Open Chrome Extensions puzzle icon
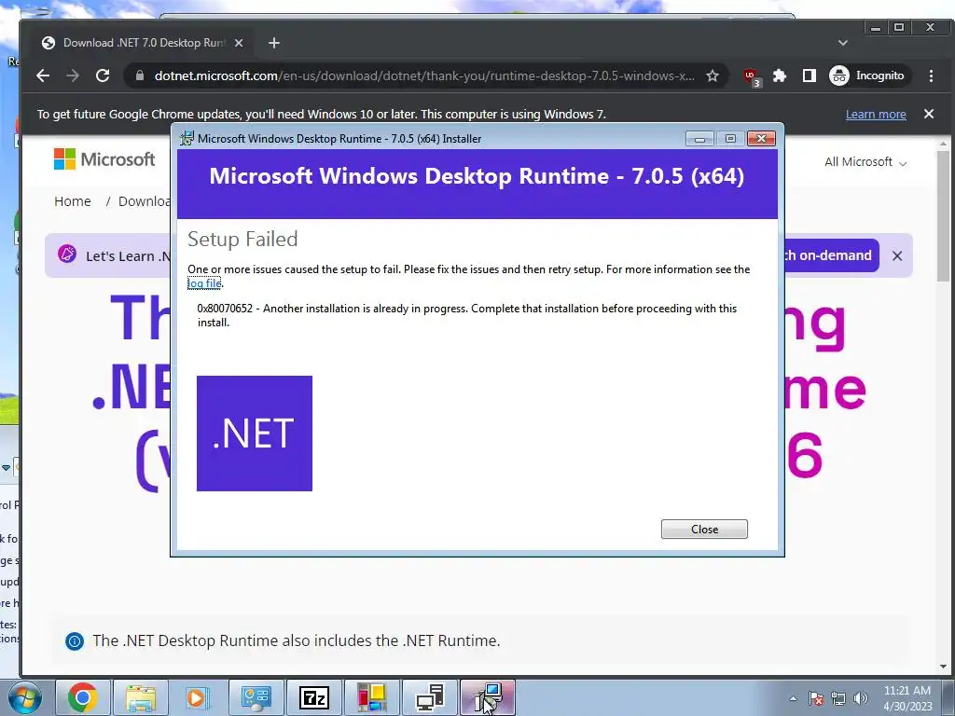The width and height of the screenshot is (955, 716). tap(780, 76)
